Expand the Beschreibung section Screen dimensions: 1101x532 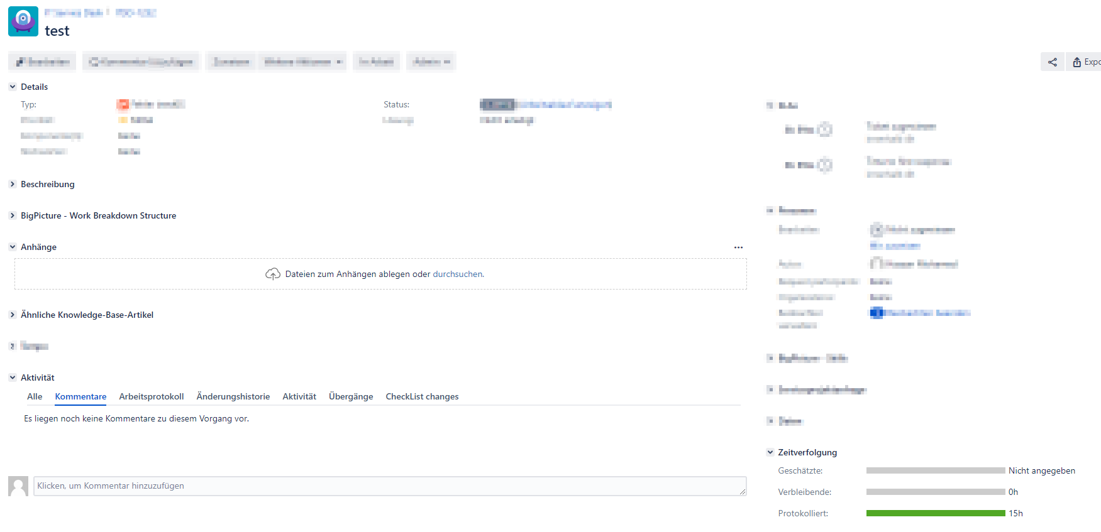point(13,184)
